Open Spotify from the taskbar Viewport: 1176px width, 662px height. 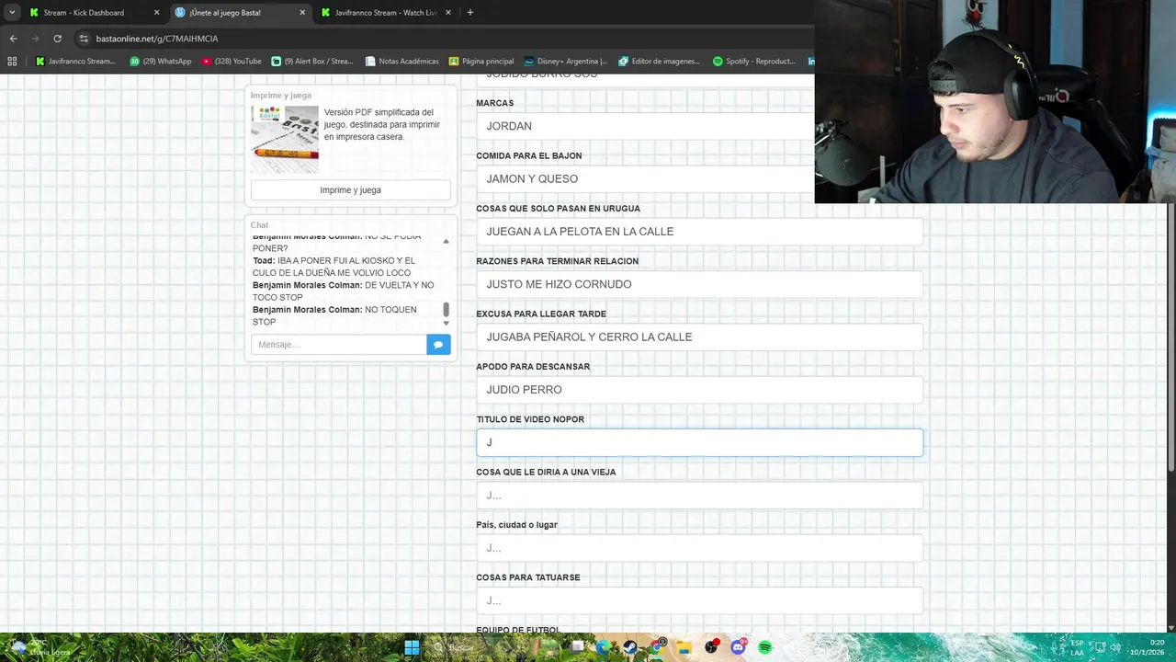click(765, 647)
